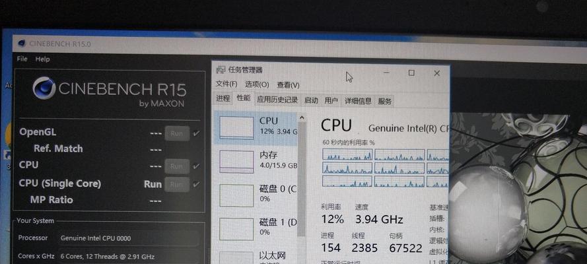Toggle the OpenGL test checkbox
This screenshot has width=587, height=264.
pos(196,133)
